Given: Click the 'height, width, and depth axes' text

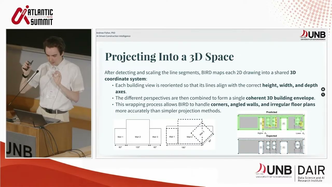Looking at the screenshot, I should point(217,88).
